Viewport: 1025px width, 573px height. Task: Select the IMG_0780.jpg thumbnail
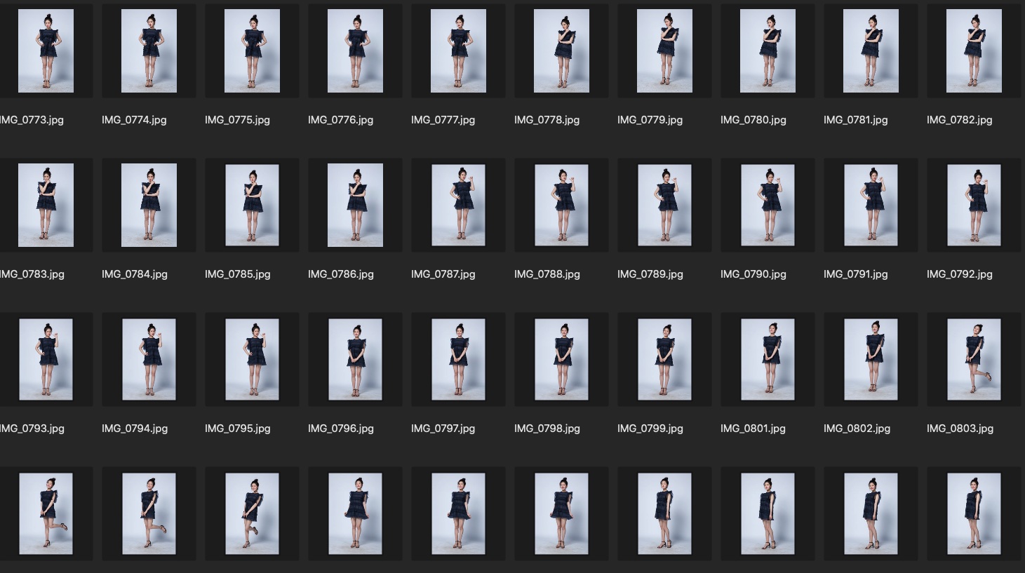click(768, 50)
